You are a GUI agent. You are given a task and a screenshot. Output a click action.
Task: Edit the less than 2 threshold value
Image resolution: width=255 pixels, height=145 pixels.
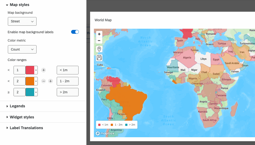[x=19, y=81]
